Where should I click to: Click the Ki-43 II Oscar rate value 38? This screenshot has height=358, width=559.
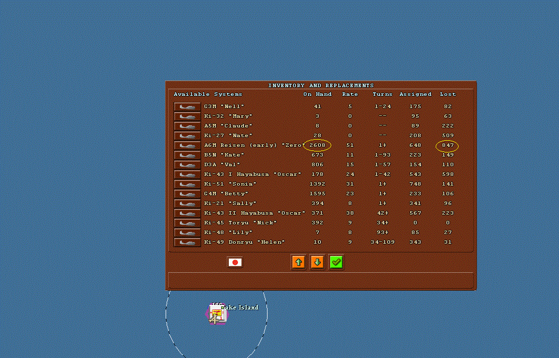[x=350, y=213]
